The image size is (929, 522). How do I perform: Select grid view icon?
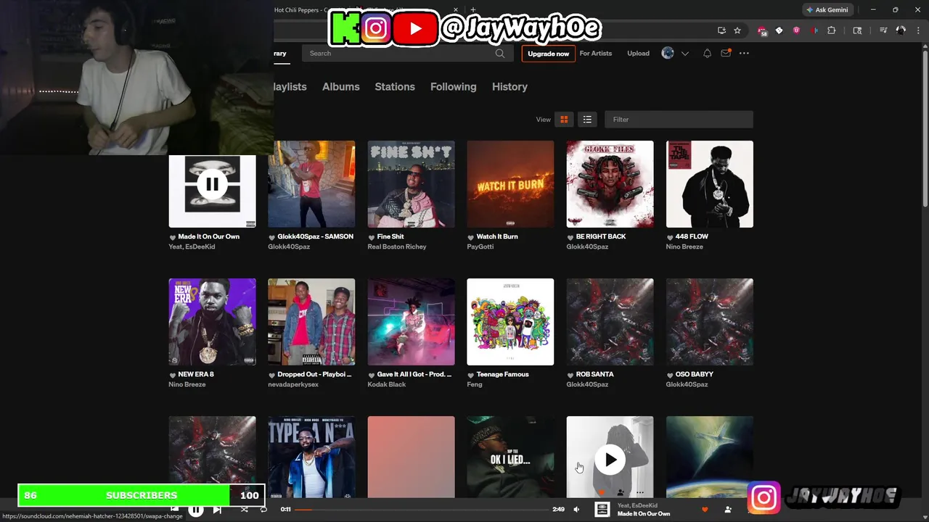pyautogui.click(x=564, y=120)
